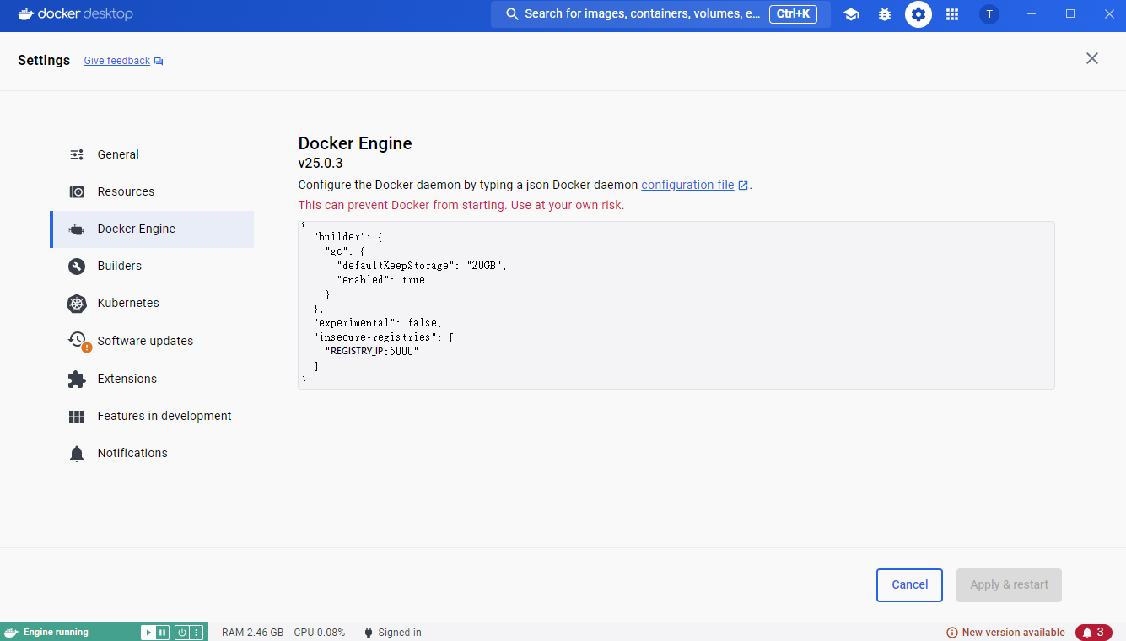The width and height of the screenshot is (1126, 641).
Task: Click the feedback speech bubble icon
Action: [159, 61]
